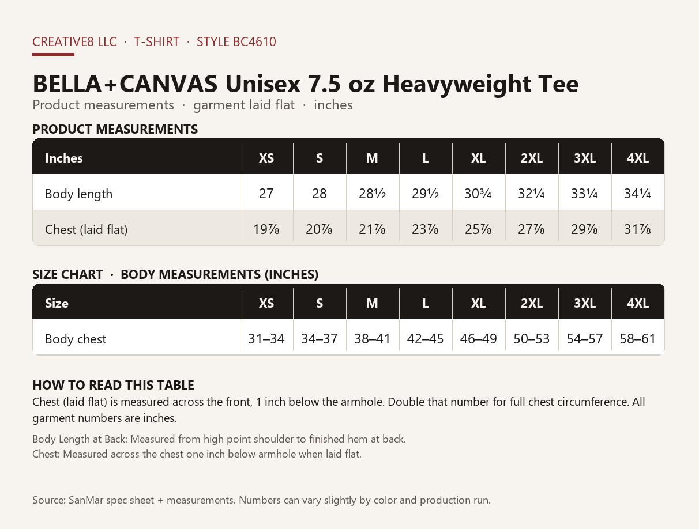The image size is (699, 529).
Task: Select the 34¼ body length value for 4XL
Action: (638, 194)
